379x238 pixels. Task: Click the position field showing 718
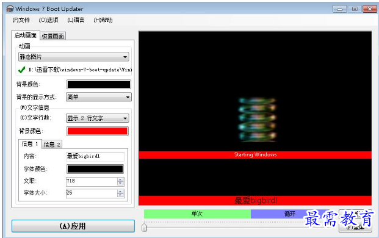click(92, 181)
